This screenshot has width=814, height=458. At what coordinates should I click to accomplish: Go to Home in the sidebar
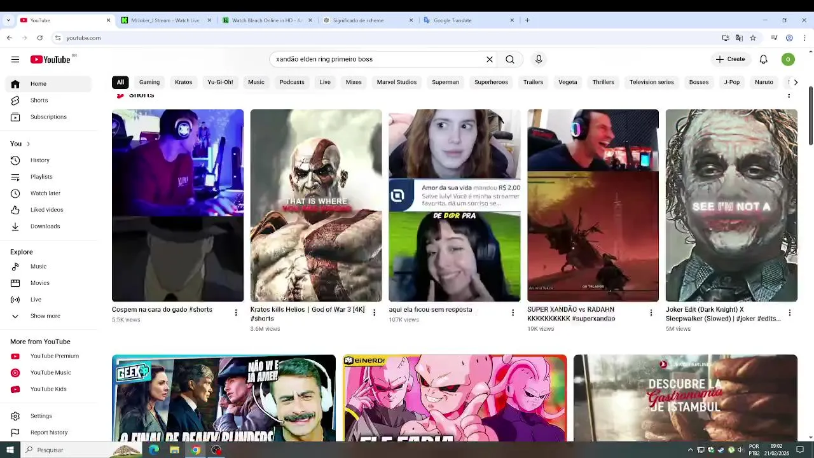click(47, 84)
